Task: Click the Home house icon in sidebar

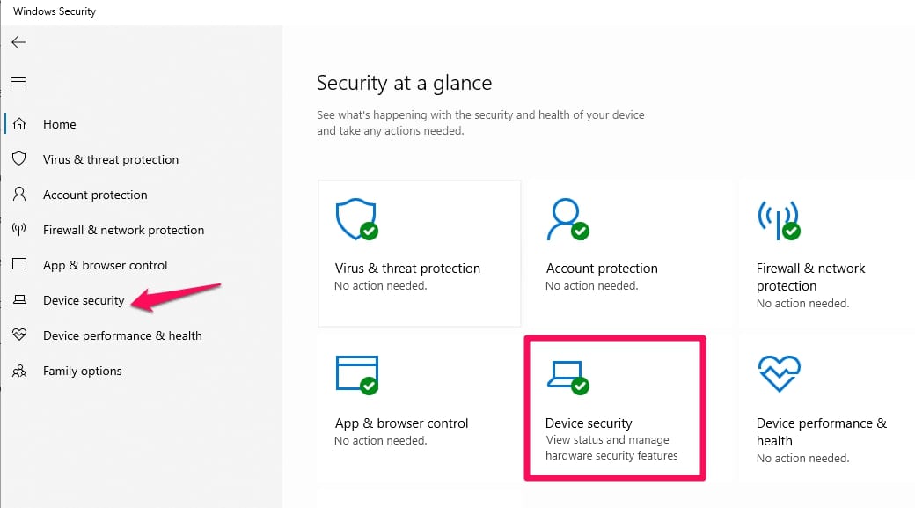Action: pos(19,124)
